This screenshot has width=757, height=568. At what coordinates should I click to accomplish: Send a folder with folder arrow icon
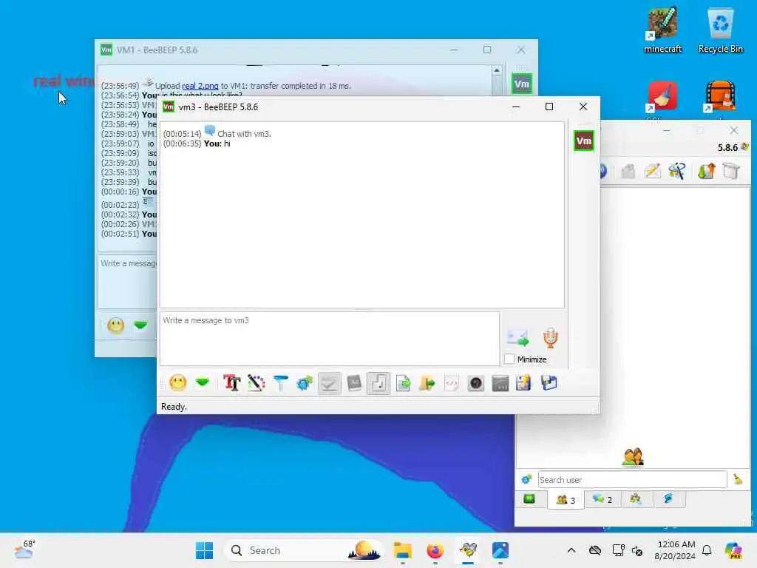[x=427, y=384]
